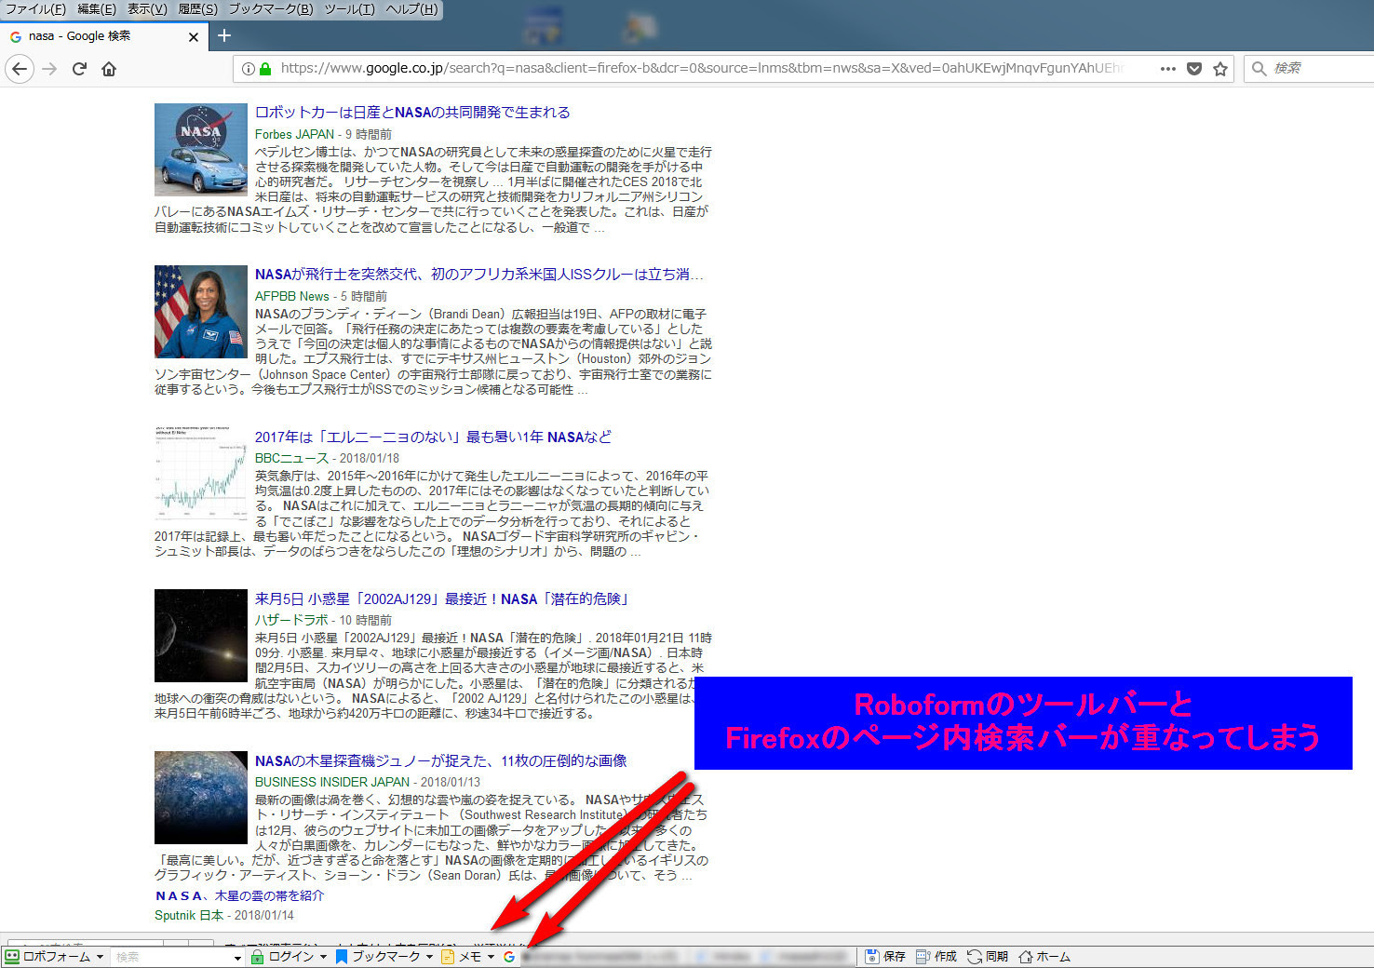
Task: Click the RoboForm toolbar 検索 field
Action: coord(170,957)
